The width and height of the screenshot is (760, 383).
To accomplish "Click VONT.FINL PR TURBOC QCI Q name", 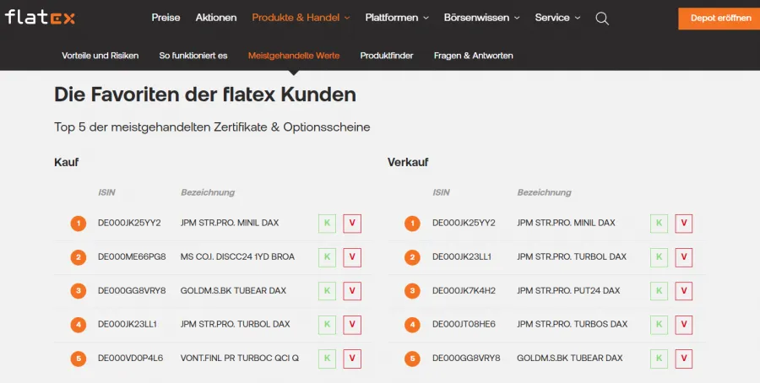I will click(240, 359).
